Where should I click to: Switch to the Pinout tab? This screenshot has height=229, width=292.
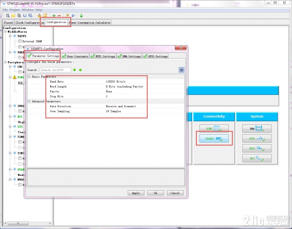[8, 23]
